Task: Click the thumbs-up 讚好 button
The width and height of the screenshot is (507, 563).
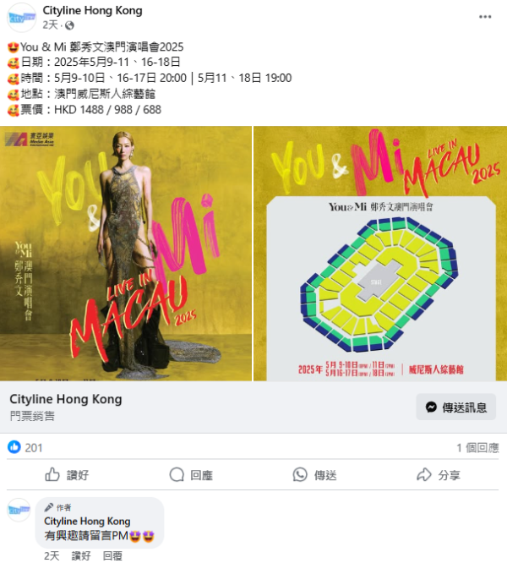Action: coord(67,475)
